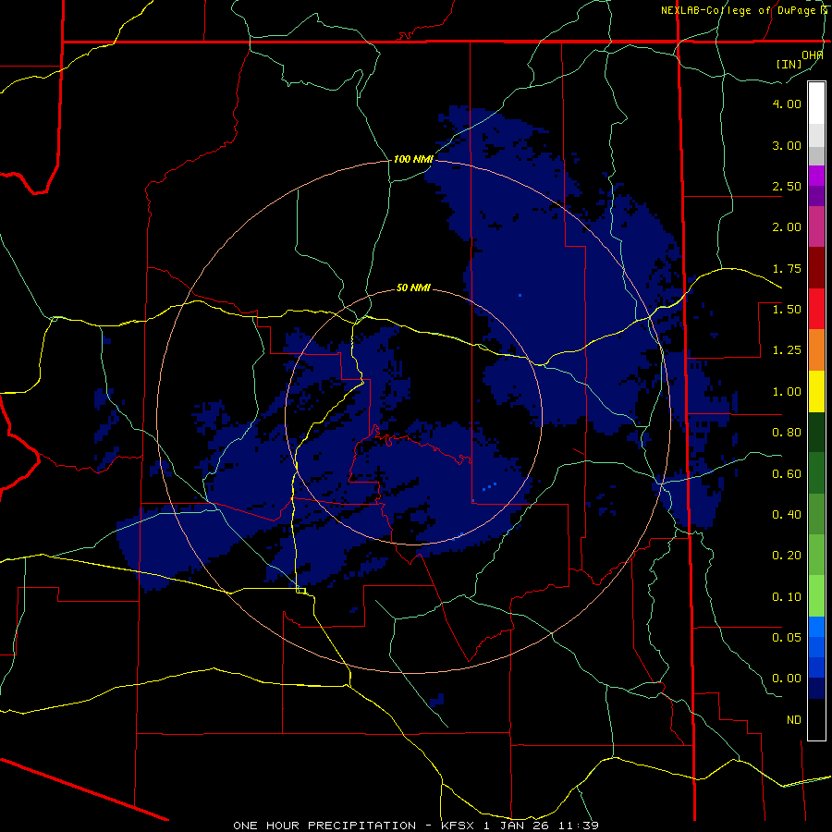Viewport: 832px width, 832px height.
Task: Click the 1.25 legend value
Action: tap(787, 350)
